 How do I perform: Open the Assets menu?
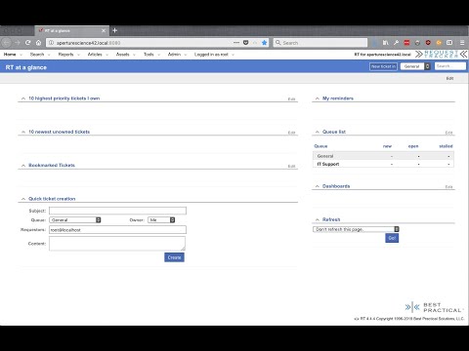click(123, 55)
